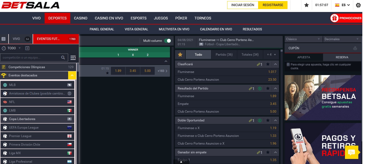
Task: Open the Recompensa Betsala banner
Action: point(323,97)
